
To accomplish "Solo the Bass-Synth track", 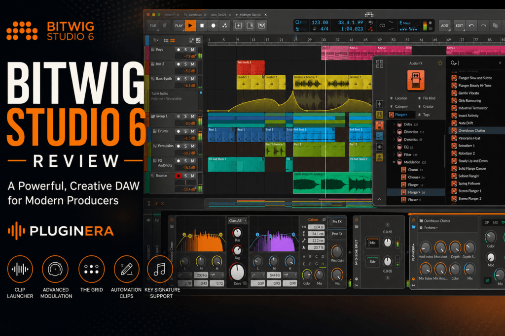I will [185, 79].
